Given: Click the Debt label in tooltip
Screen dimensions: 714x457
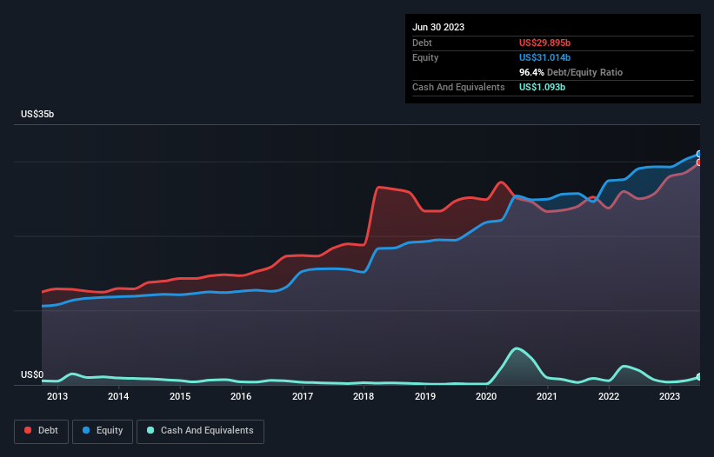Looking at the screenshot, I should (422, 43).
